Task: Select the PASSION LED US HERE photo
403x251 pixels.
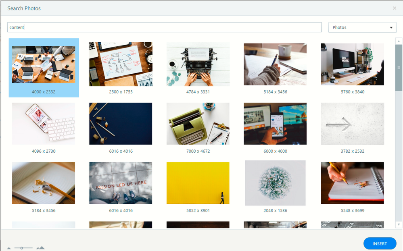Action: pos(121,183)
